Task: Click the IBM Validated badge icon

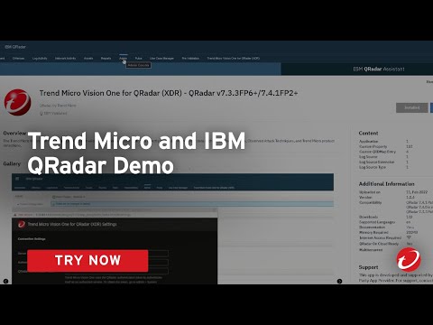Action: tap(41, 114)
